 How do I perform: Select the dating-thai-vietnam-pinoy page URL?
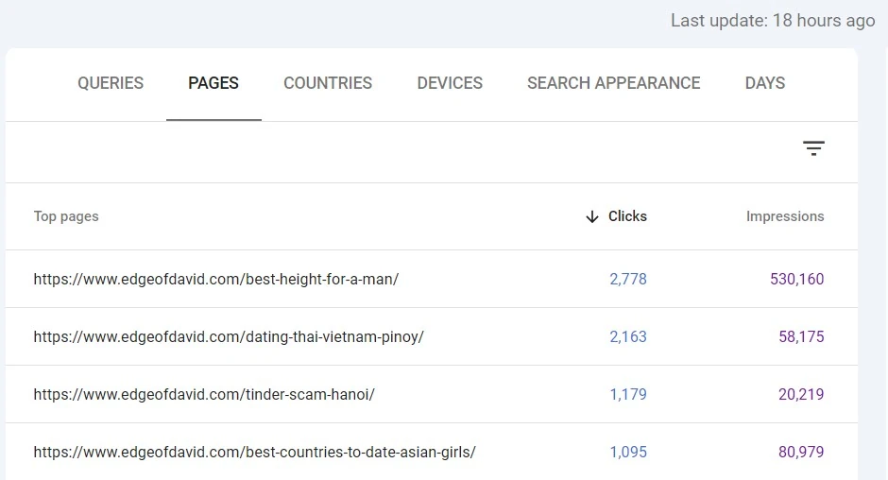[228, 337]
